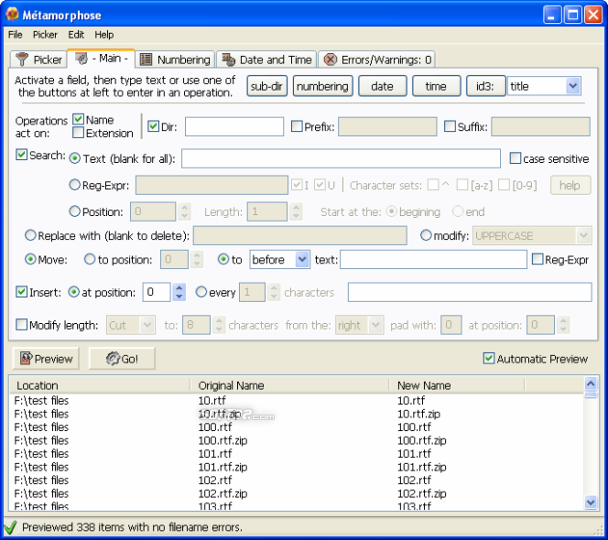Select original name 100.rtf.zip row

(223, 440)
